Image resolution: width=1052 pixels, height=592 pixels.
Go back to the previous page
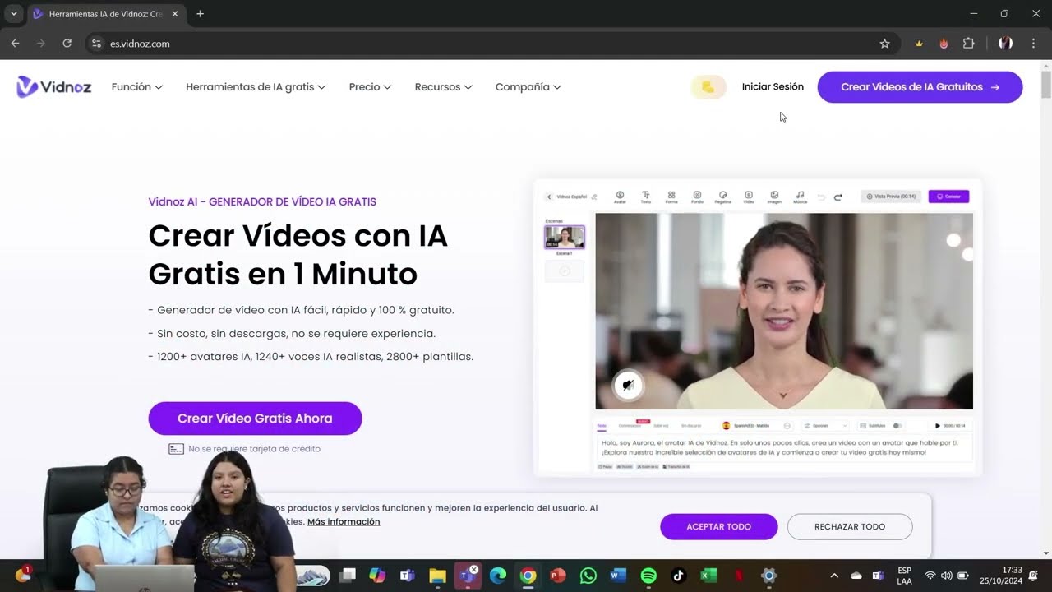tap(16, 44)
